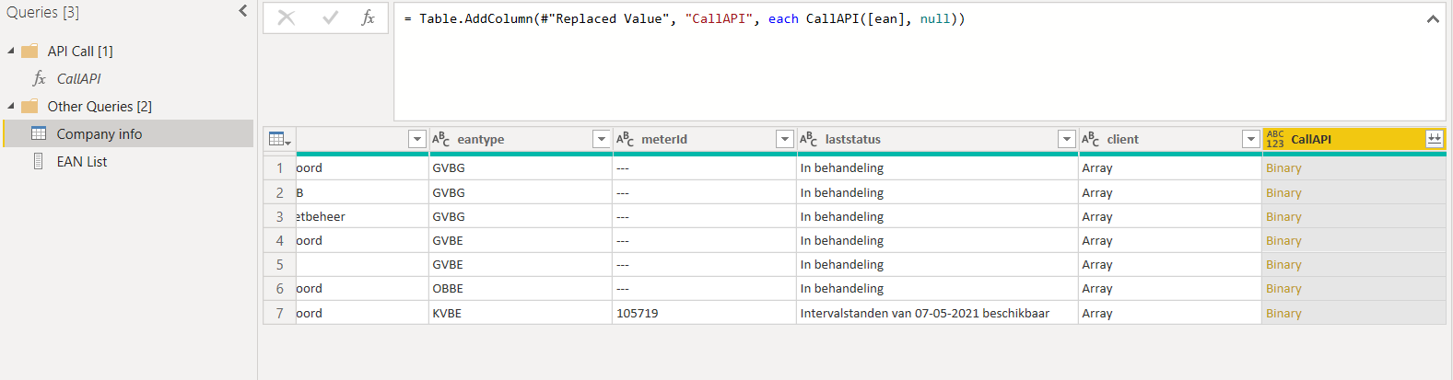Select the KVBE eantype cell

tap(521, 313)
